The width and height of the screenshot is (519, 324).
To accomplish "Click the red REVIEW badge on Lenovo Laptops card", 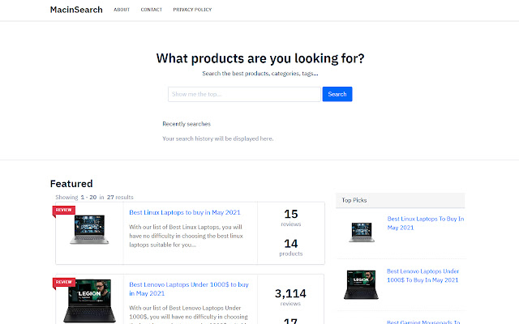I will (x=64, y=282).
